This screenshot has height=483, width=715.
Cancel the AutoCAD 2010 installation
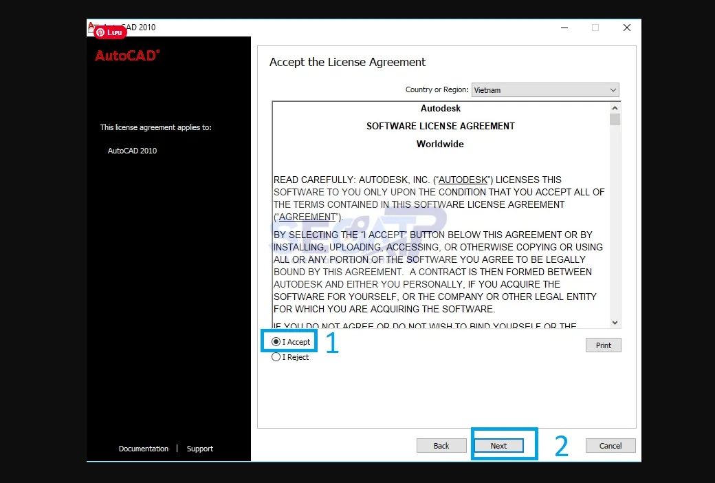tap(610, 445)
